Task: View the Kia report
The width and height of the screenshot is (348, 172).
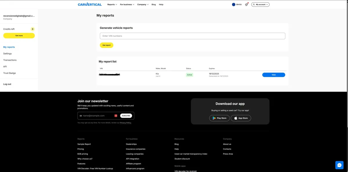Action: (x=274, y=75)
